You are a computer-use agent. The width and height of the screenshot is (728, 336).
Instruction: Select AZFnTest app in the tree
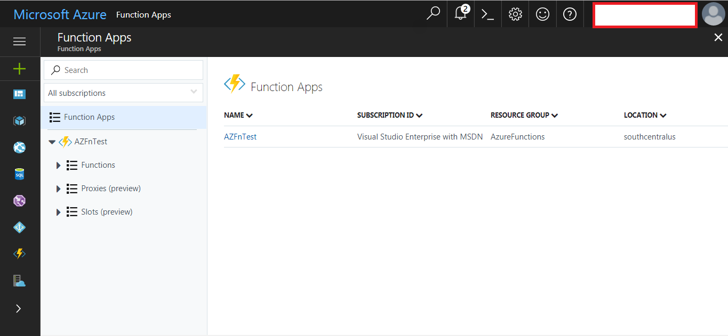(x=91, y=142)
